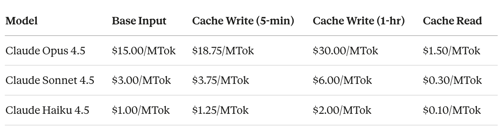The image size is (504, 136).
Task: Click the $0.10/MTok cache read cell
Action: [x=452, y=110]
